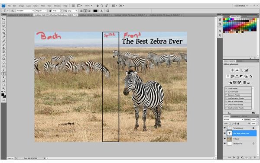Click the Zoom tool in application bar

coord(102,6)
